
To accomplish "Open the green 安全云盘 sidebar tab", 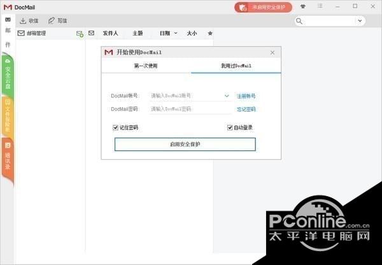I will click(8, 75).
